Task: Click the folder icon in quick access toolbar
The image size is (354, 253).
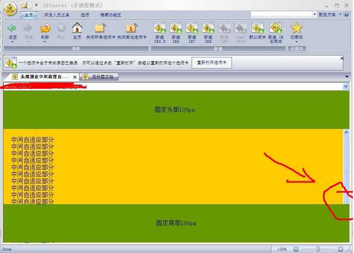Action: (25, 5)
